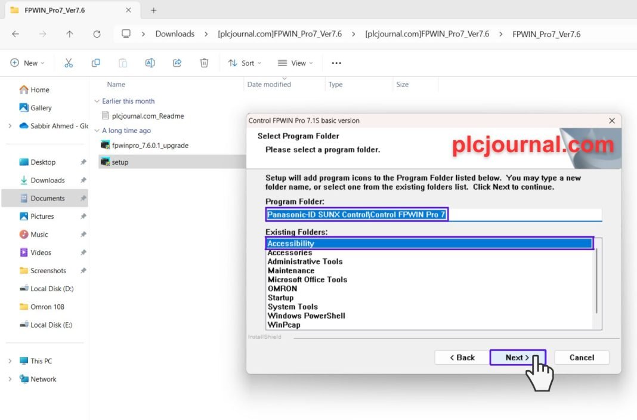Open the Sort dropdown
The image size is (637, 420).
pyautogui.click(x=242, y=63)
